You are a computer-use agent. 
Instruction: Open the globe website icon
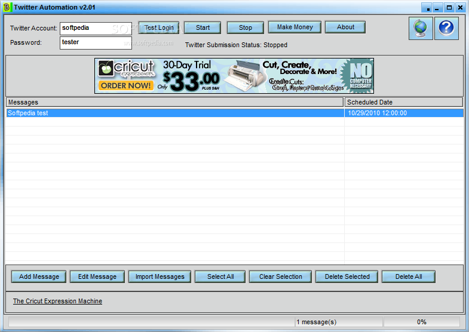pyautogui.click(x=421, y=29)
